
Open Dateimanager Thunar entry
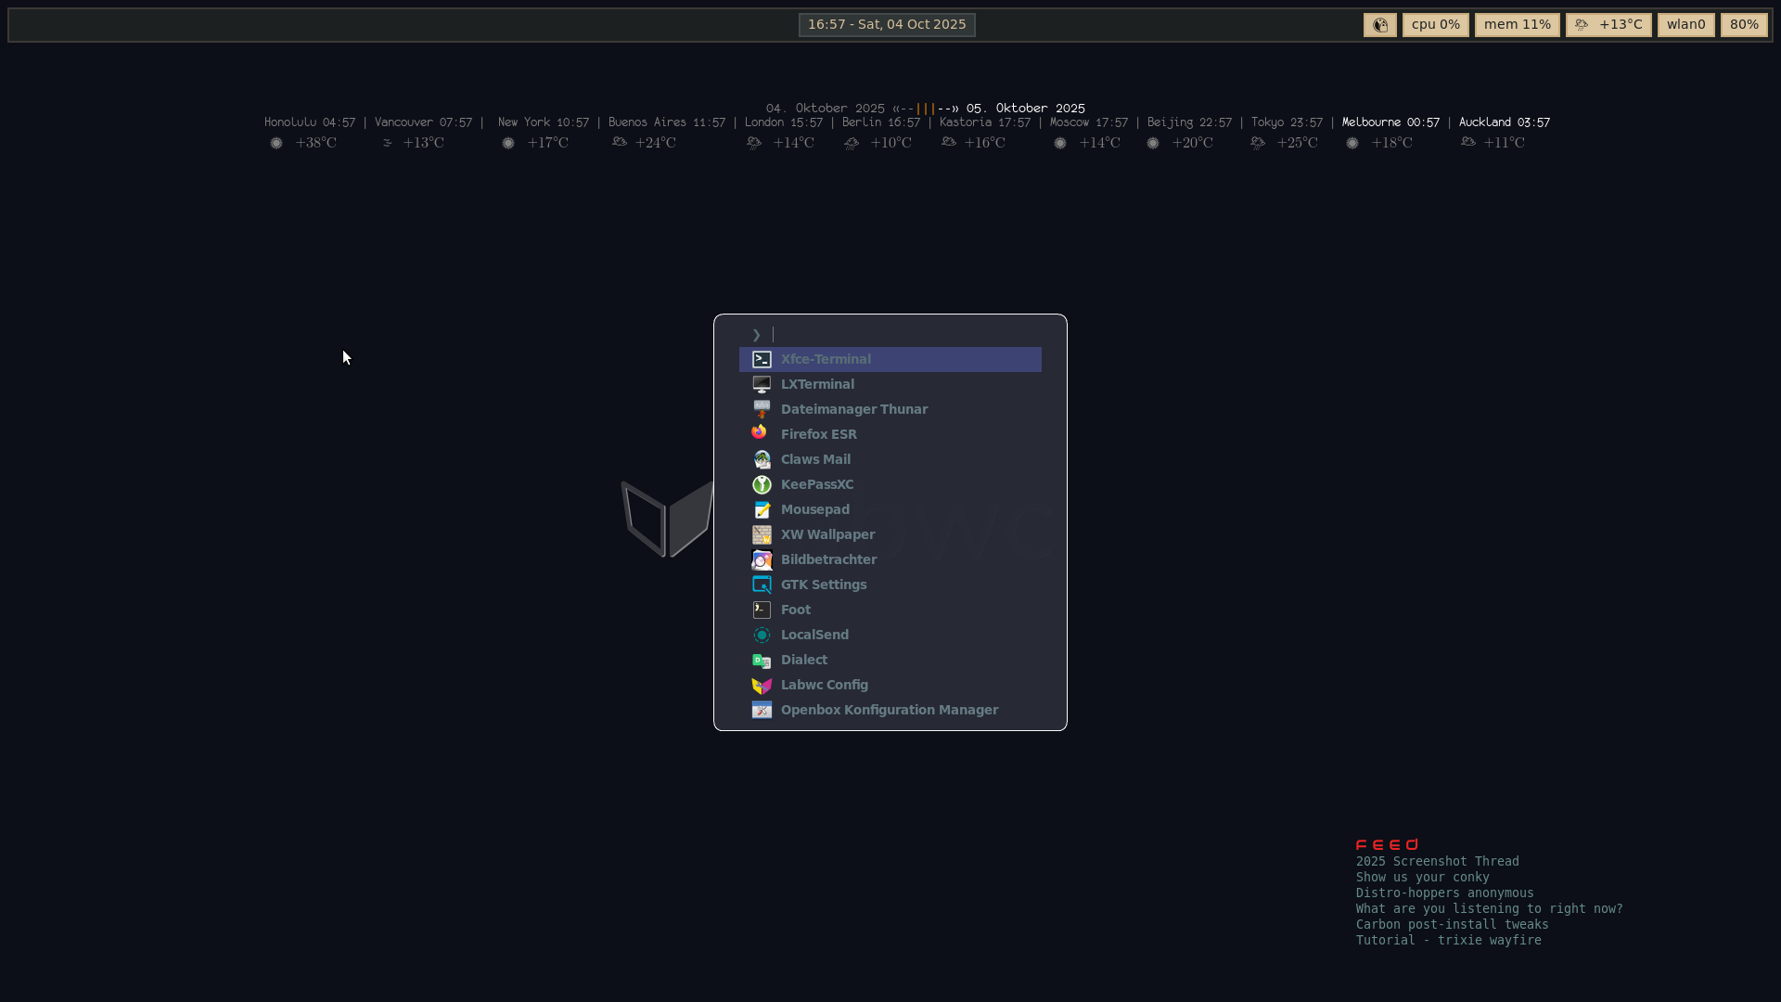pyautogui.click(x=853, y=409)
